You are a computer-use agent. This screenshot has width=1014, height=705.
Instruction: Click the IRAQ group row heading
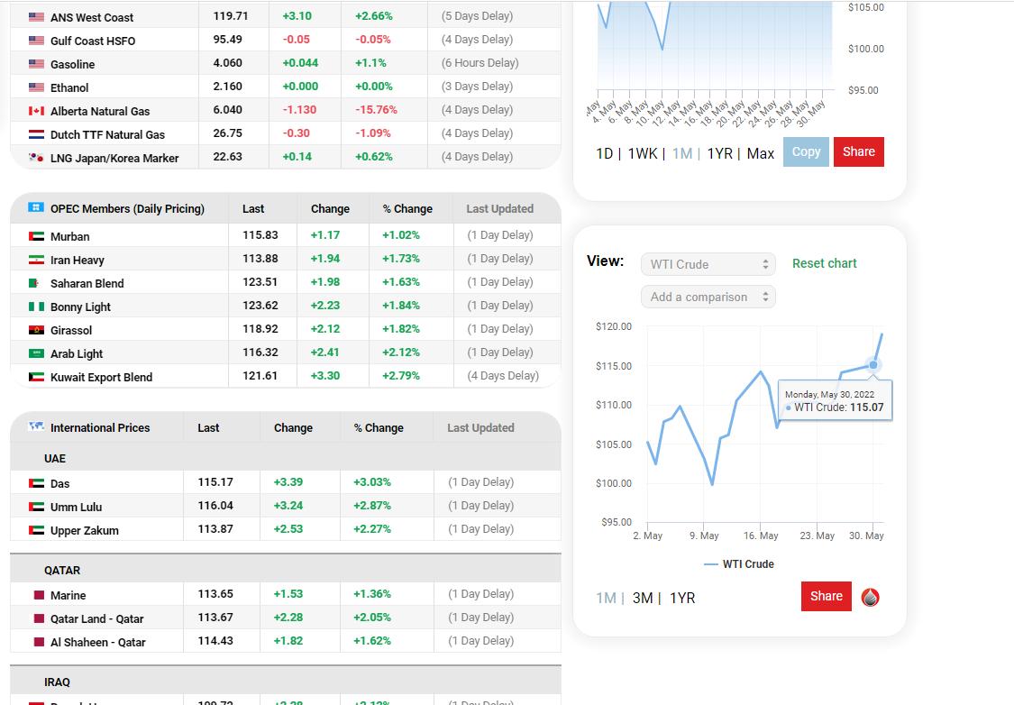57,682
